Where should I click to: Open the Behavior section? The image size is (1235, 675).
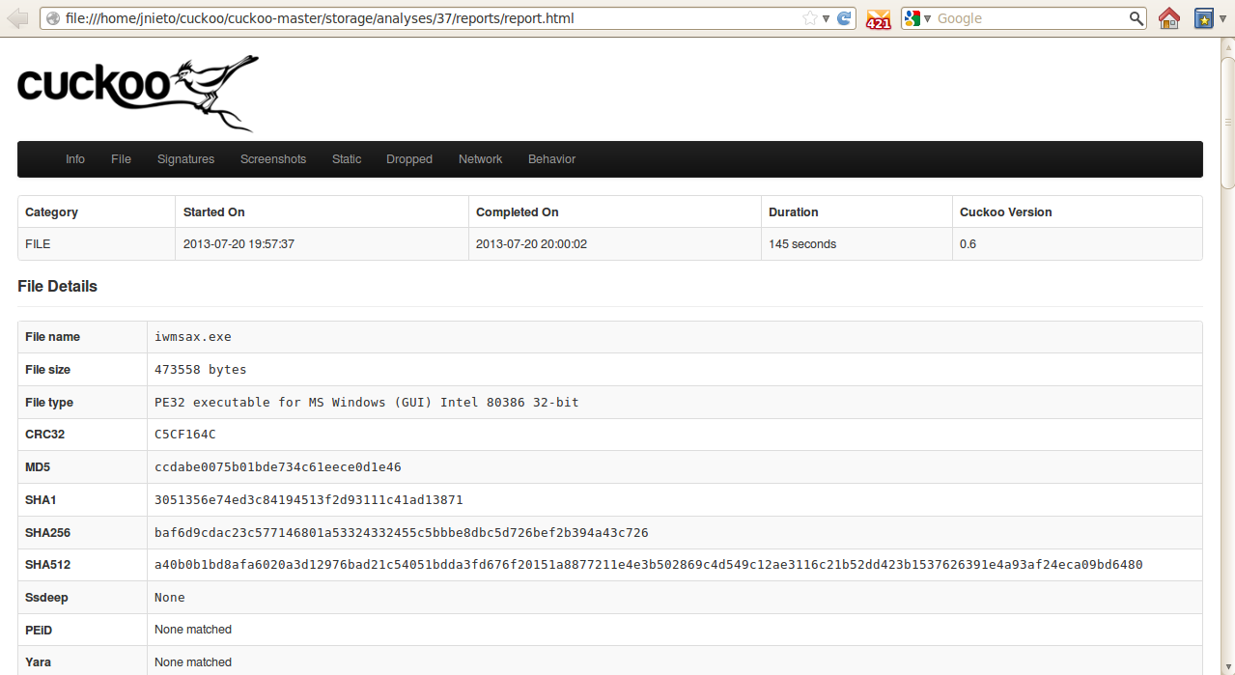click(x=551, y=158)
